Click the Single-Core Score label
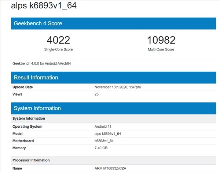 point(58,49)
